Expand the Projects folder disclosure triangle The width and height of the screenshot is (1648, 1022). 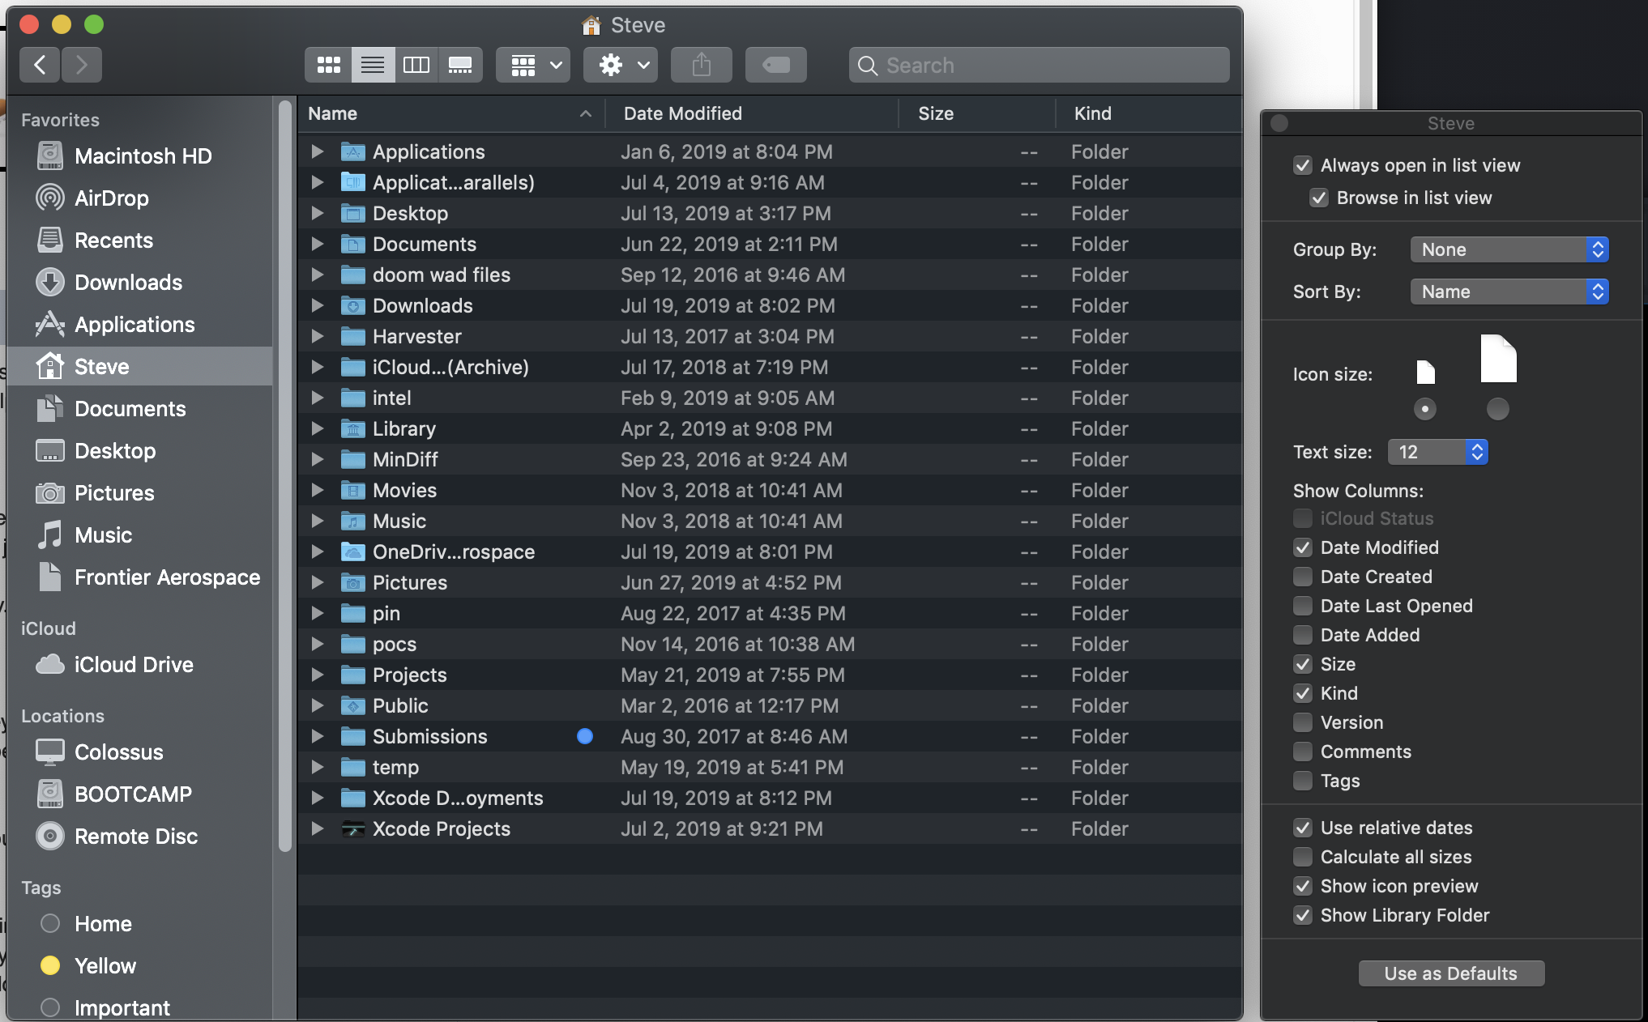(318, 675)
